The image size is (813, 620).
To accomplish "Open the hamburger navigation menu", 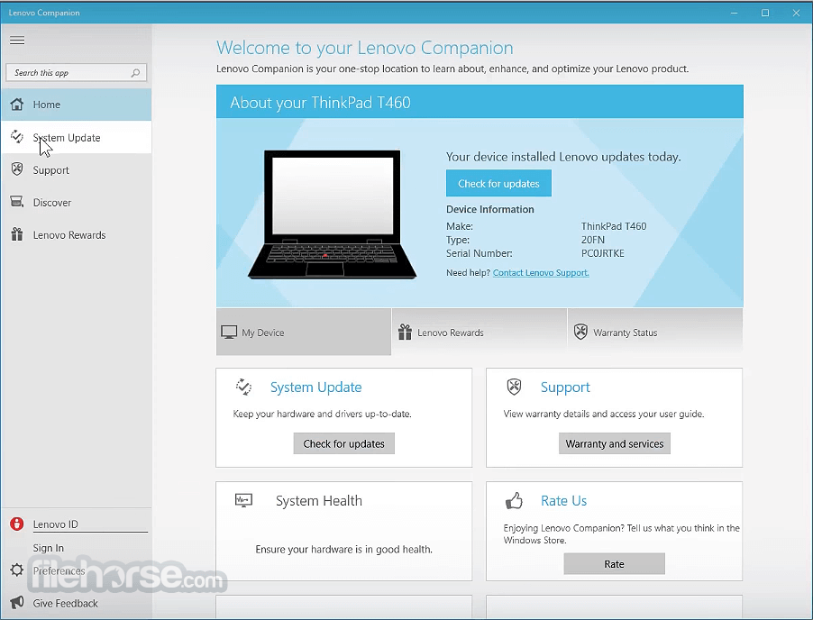I will click(17, 41).
